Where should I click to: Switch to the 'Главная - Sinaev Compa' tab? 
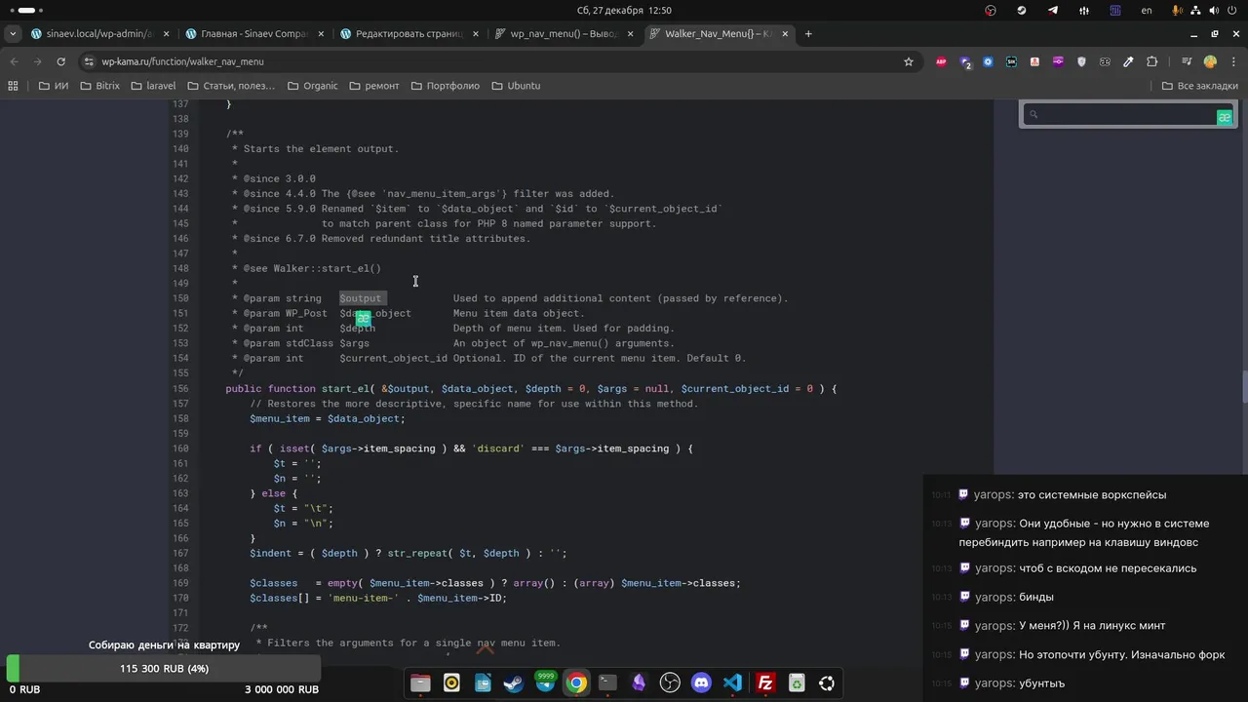pos(254,33)
